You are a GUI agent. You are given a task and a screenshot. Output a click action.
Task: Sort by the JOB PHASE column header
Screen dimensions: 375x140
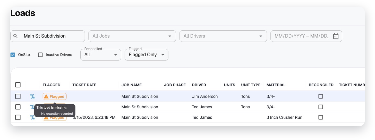(175, 85)
